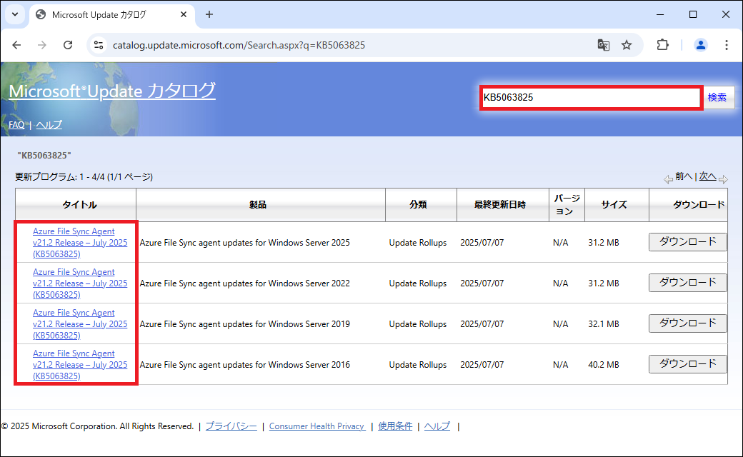Viewport: 743px width, 457px height.
Task: Open Azure File Sync Agent link for Server 2025
Action: click(80, 243)
